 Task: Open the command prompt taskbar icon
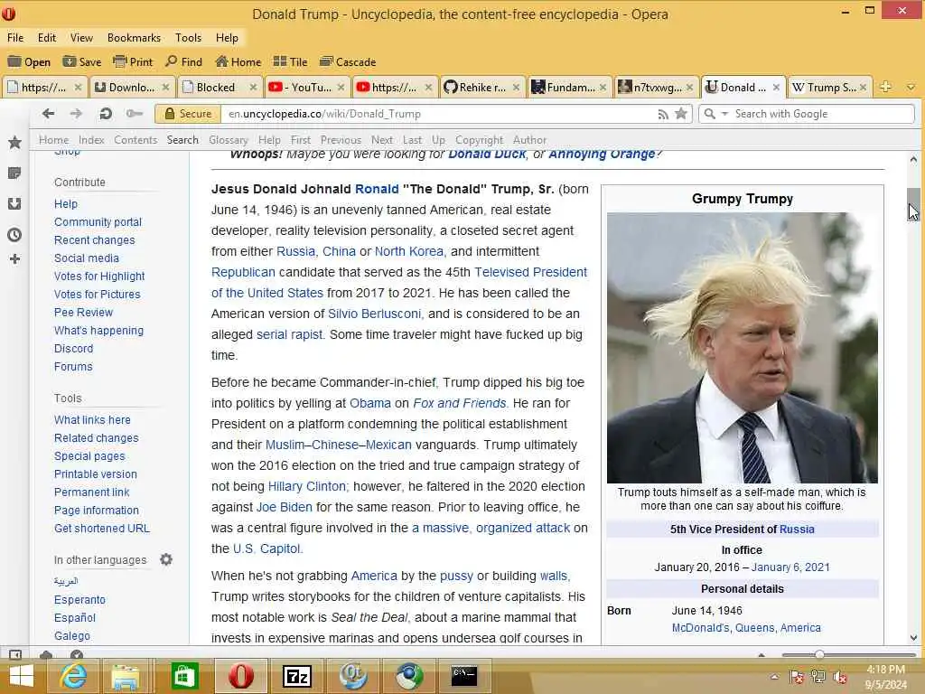pyautogui.click(x=464, y=676)
